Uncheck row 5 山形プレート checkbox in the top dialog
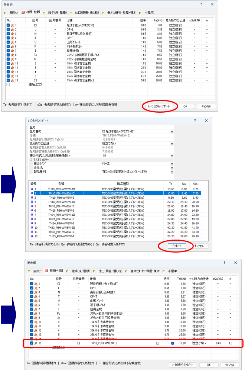Image resolution: width=245 pixels, height=372 pixels. [x=8, y=42]
